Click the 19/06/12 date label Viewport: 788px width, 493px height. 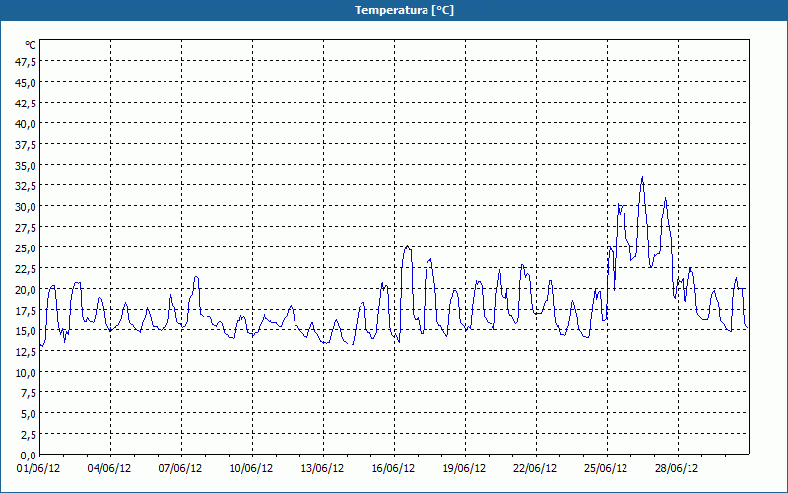point(464,469)
